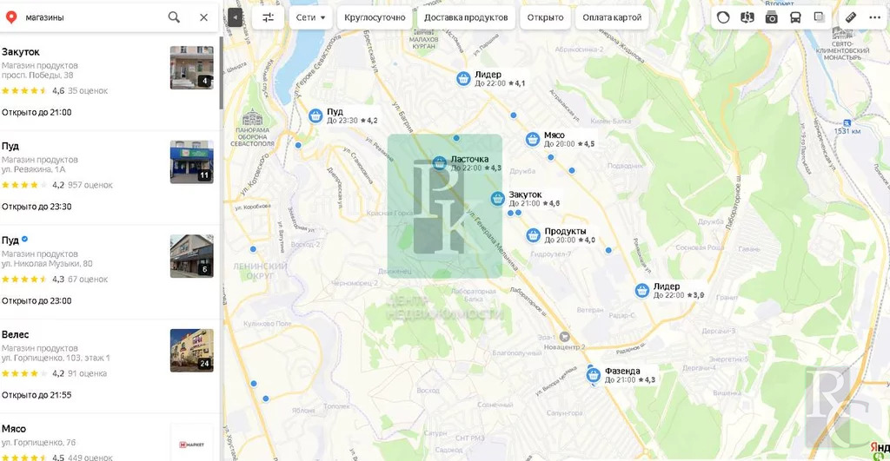Click the search magnifier icon
The height and width of the screenshot is (461, 890).
174,17
